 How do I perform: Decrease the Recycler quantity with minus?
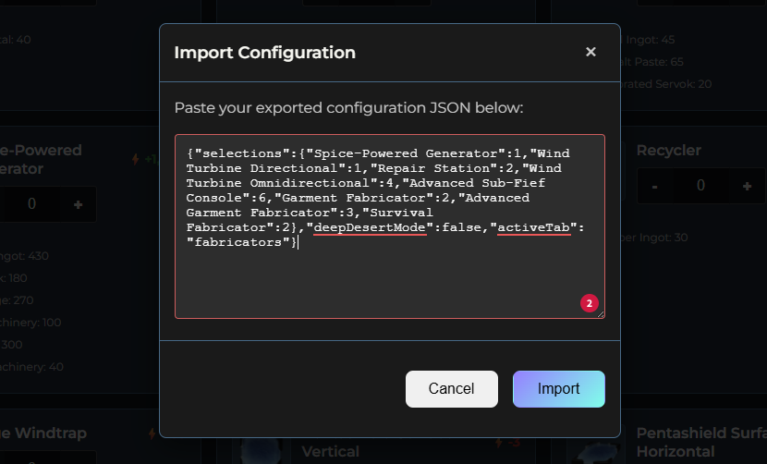coord(654,186)
